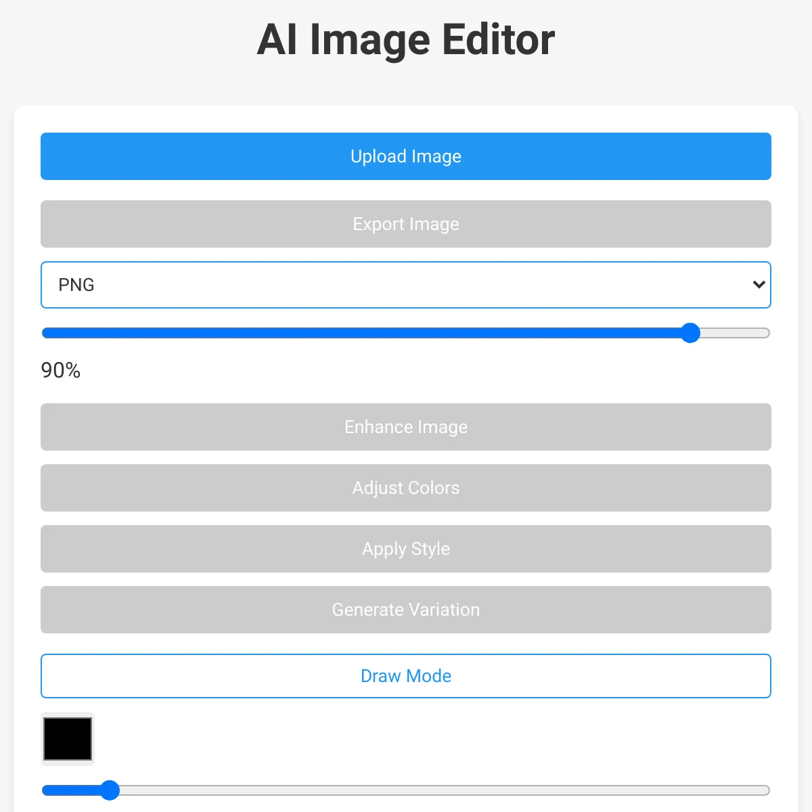Select the quality slider handle at 90%

pos(690,333)
